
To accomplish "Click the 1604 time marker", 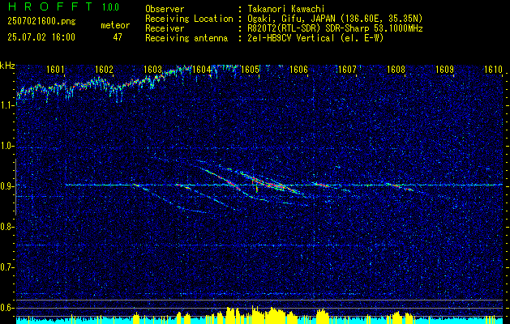I will [201, 70].
